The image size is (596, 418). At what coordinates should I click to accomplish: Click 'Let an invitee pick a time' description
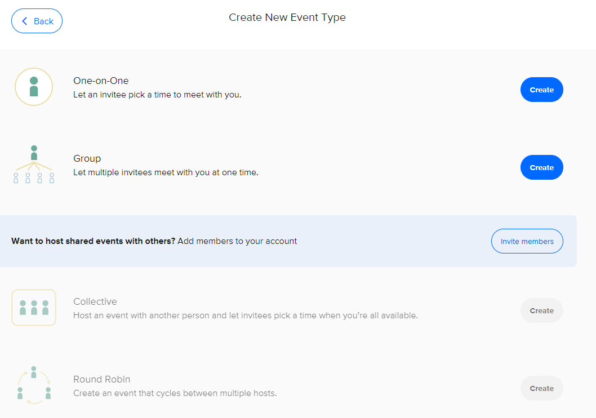(x=157, y=95)
